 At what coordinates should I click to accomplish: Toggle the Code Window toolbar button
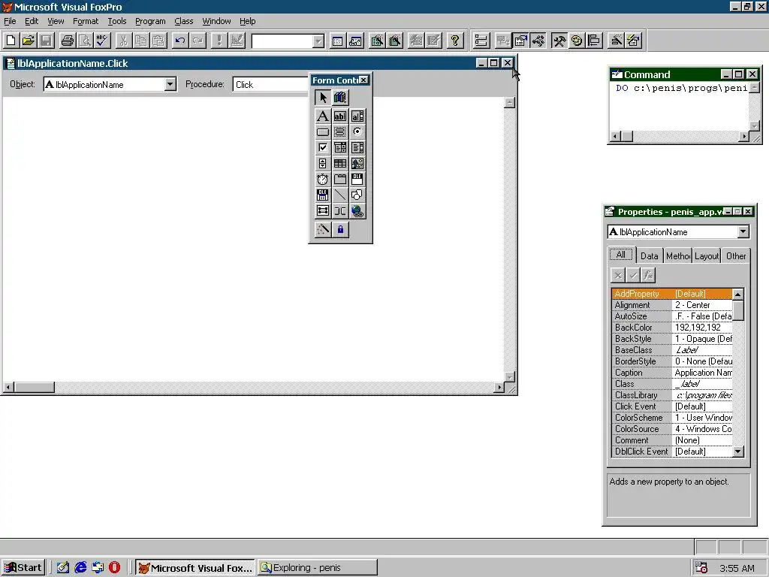coord(538,41)
